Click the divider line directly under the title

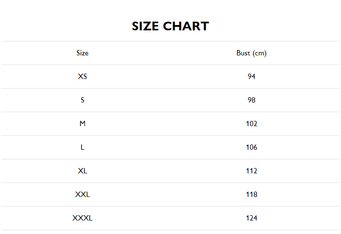(170, 41)
